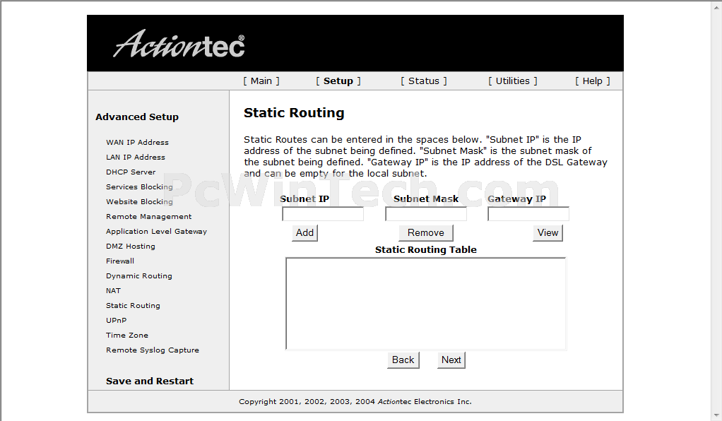The image size is (722, 421).
Task: Click the View button
Action: coord(548,232)
